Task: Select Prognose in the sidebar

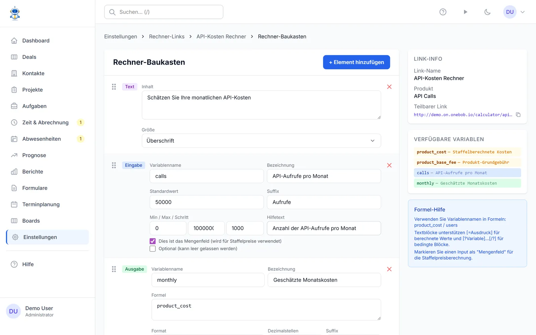Action: click(48, 155)
